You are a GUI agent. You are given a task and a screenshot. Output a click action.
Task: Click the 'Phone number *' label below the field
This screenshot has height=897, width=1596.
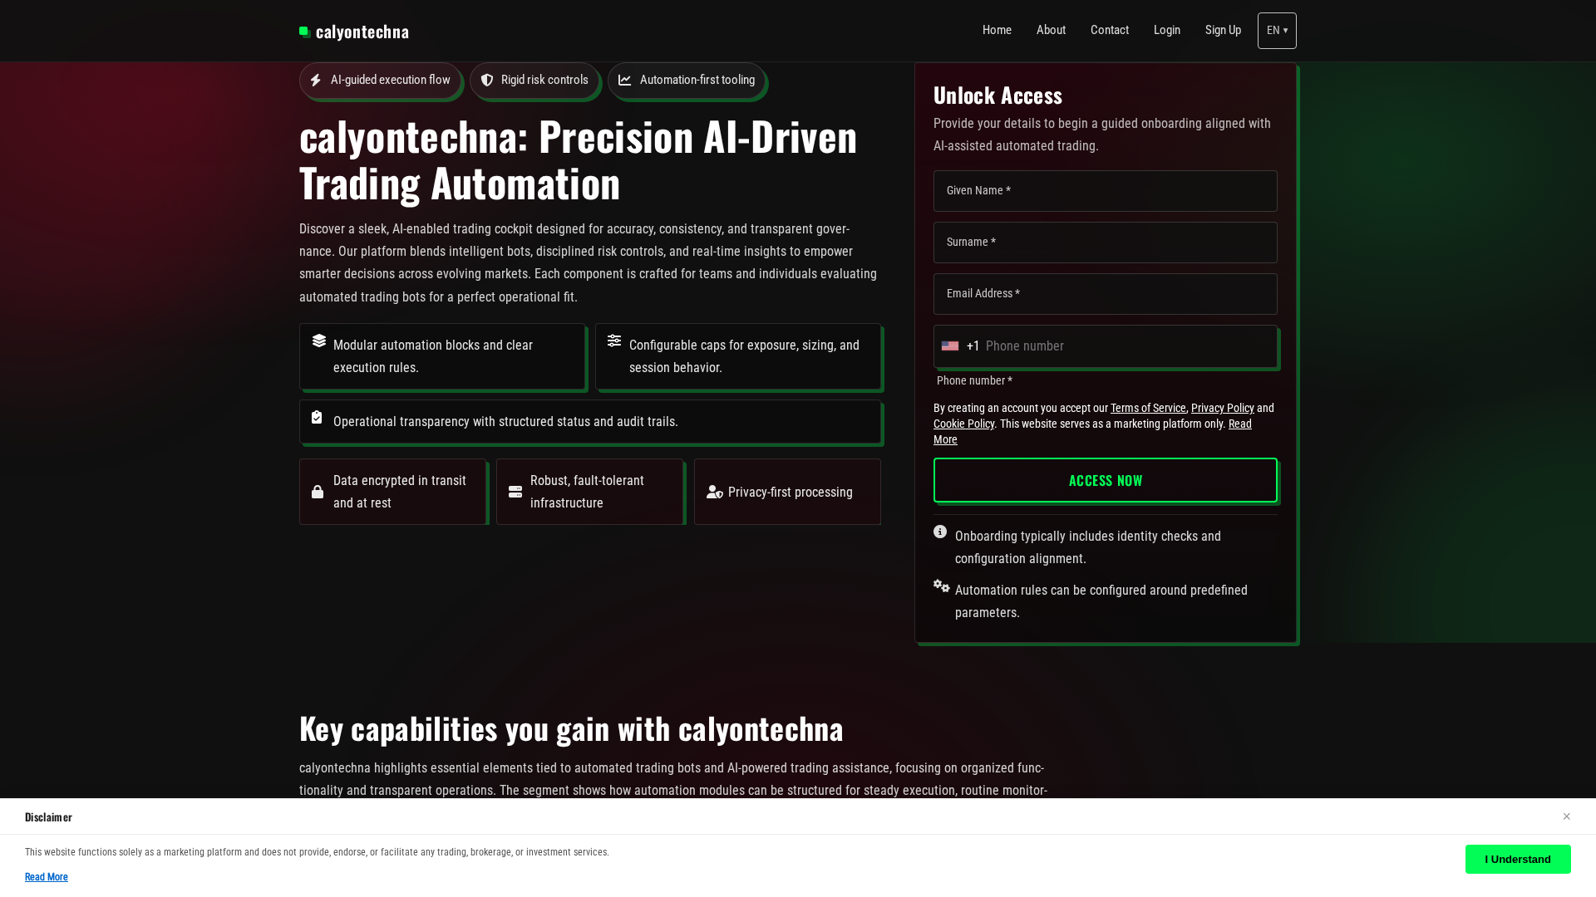[x=974, y=381]
